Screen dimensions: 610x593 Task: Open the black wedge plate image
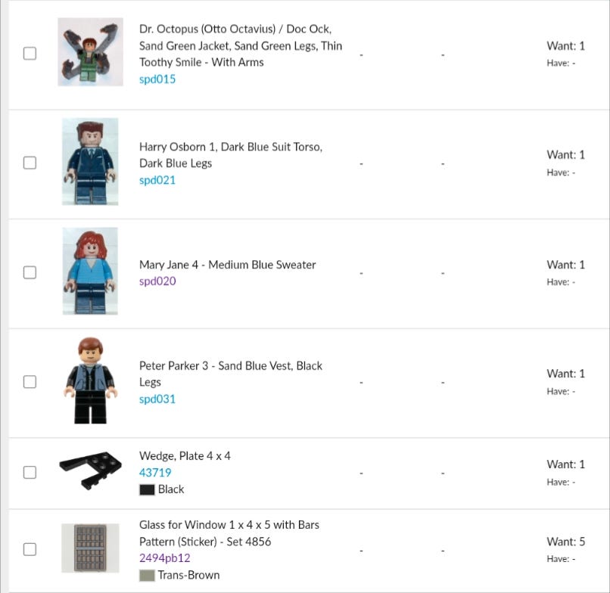pyautogui.click(x=90, y=472)
